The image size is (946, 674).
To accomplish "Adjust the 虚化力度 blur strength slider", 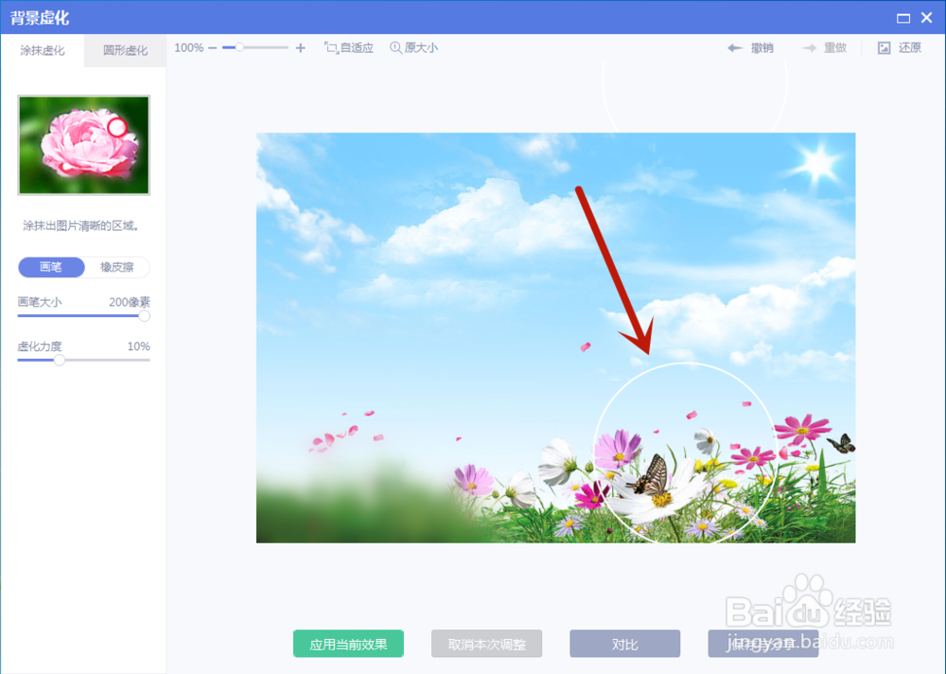I will (84, 360).
